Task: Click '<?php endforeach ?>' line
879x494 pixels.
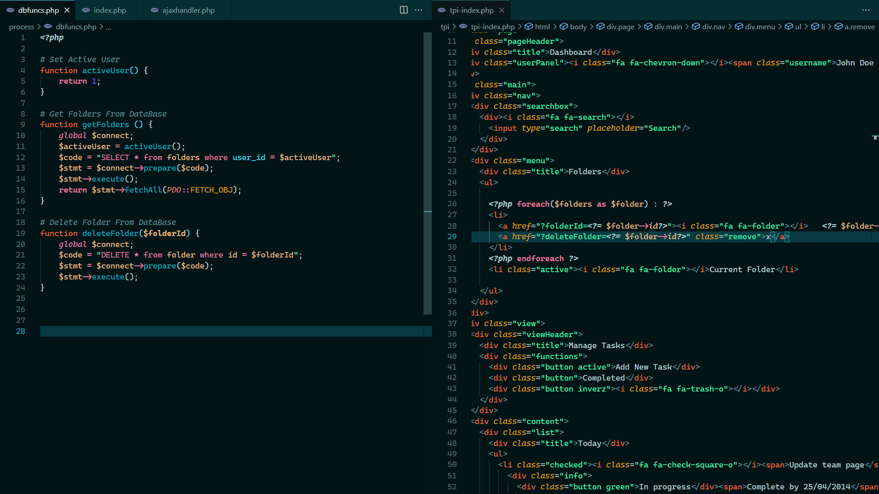Action: tap(533, 258)
